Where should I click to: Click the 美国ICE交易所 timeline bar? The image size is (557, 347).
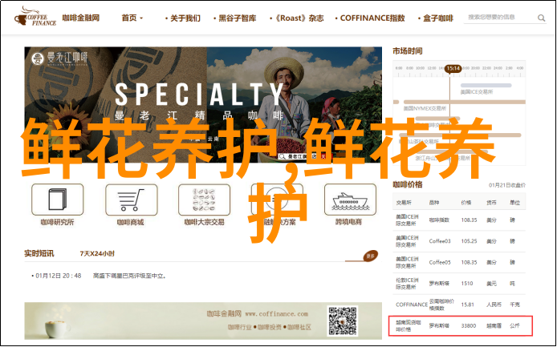tap(486, 86)
